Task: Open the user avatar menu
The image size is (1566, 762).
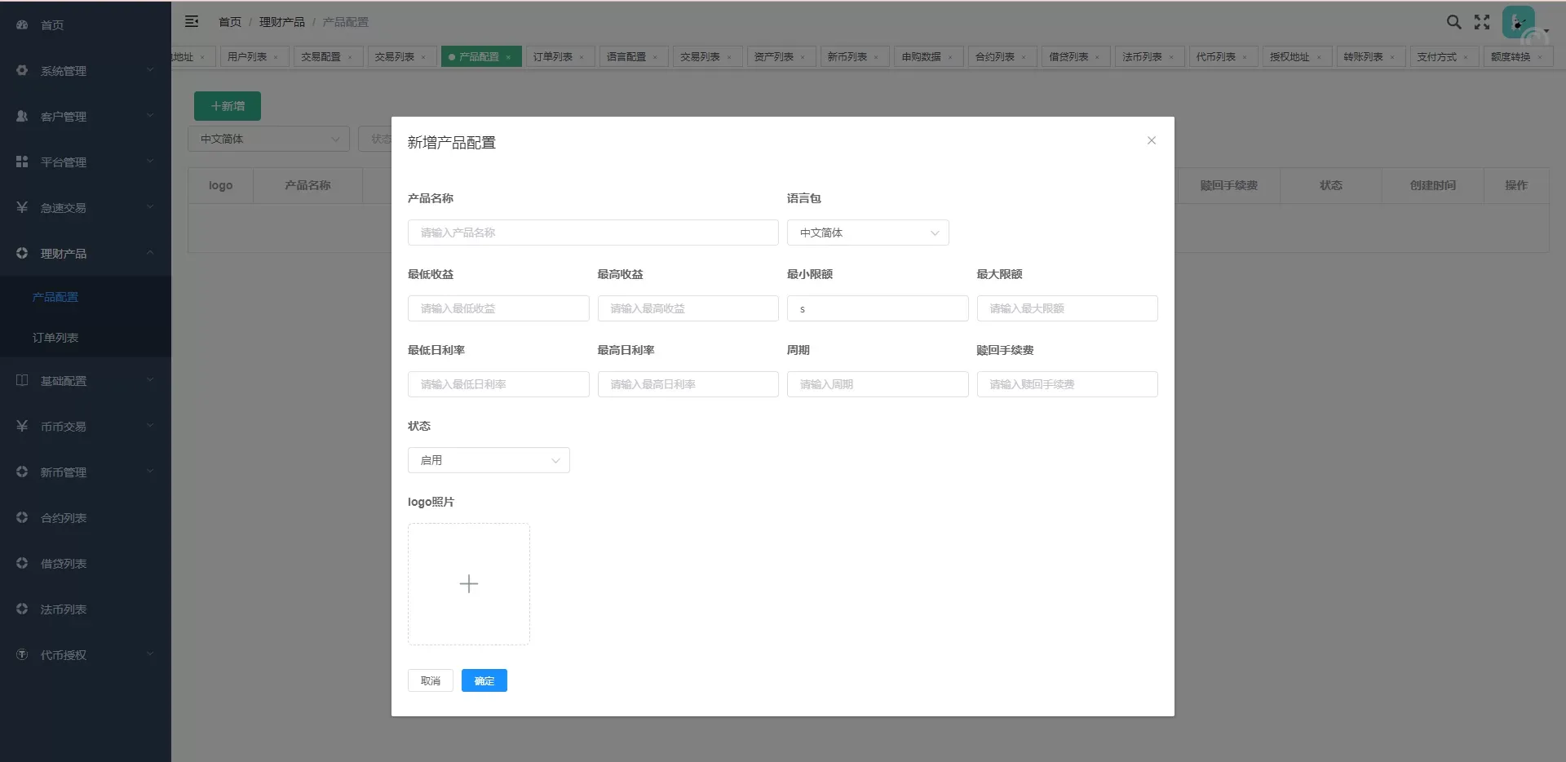Action: coord(1520,23)
